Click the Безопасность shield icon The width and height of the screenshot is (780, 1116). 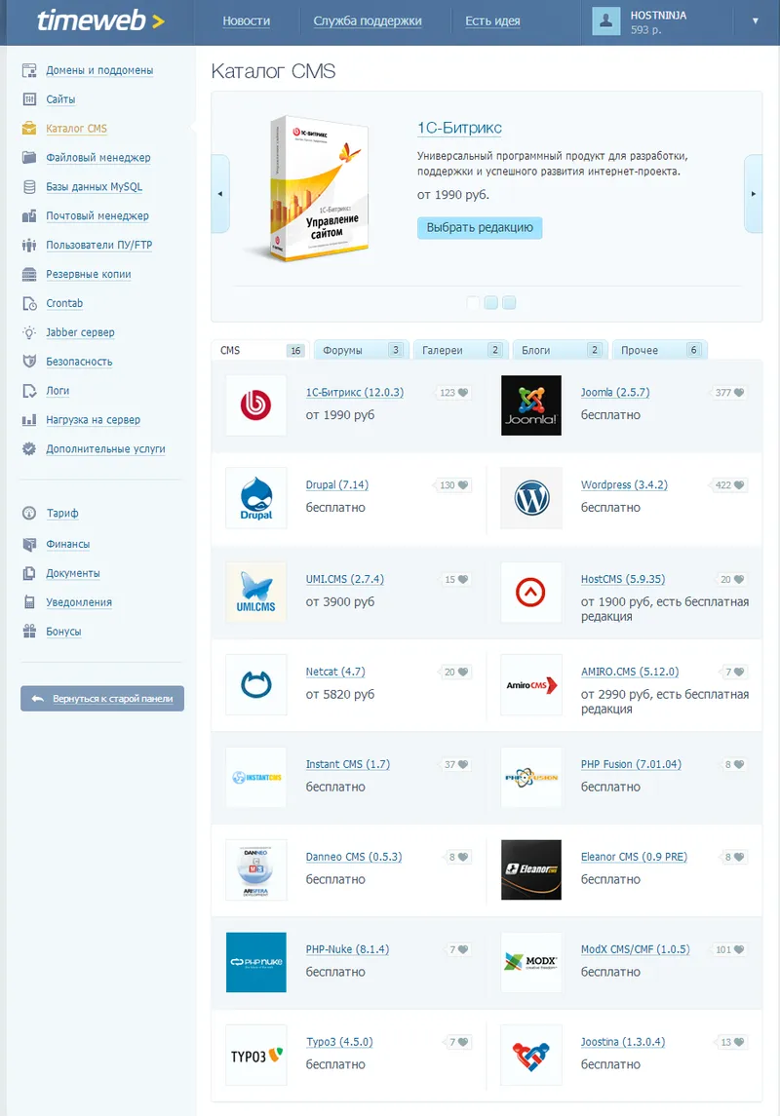[x=29, y=362]
